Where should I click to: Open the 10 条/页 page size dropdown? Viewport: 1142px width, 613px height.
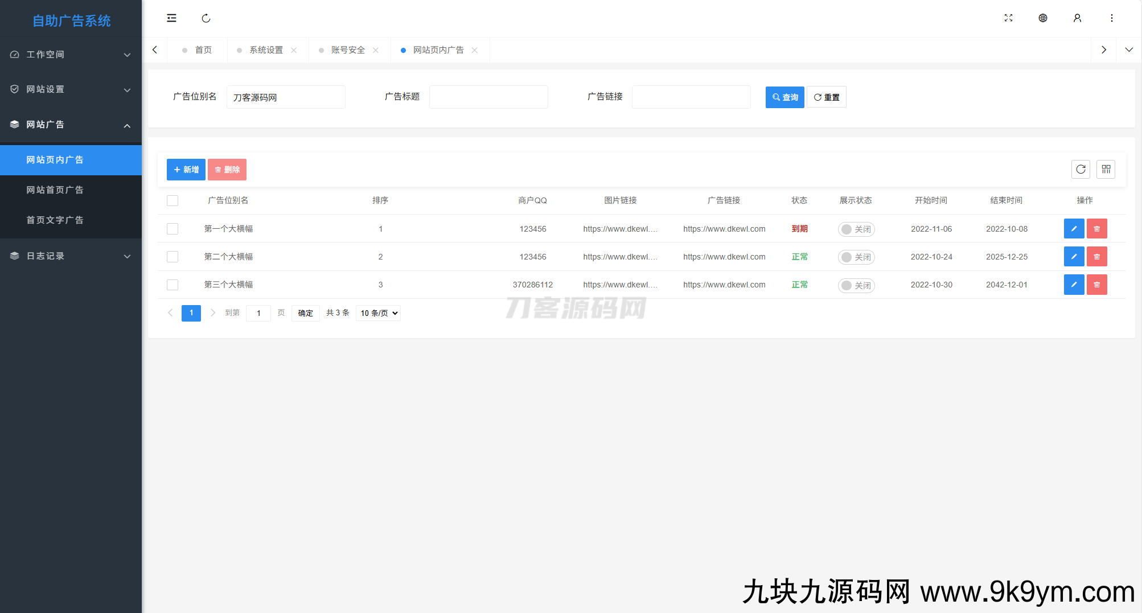[x=378, y=313]
